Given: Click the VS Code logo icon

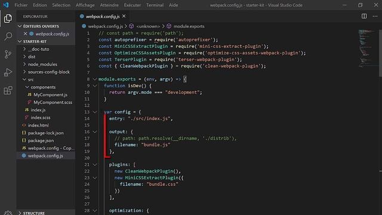Looking at the screenshot, I should (5, 5).
